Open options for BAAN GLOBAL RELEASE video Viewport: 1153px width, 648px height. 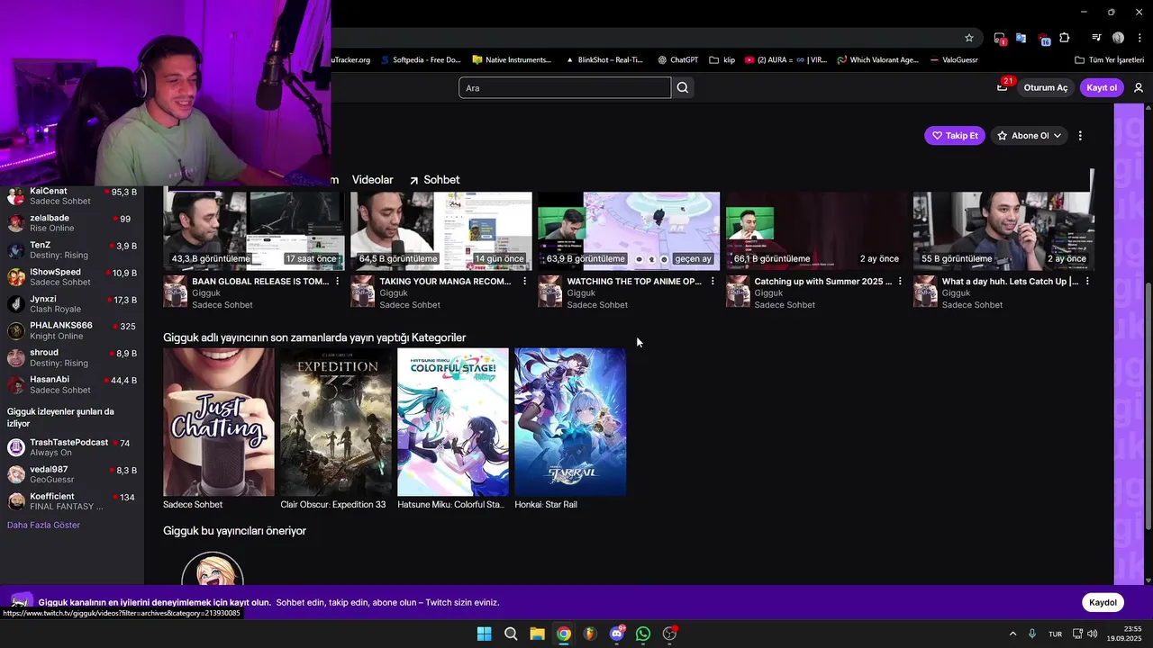pyautogui.click(x=338, y=282)
